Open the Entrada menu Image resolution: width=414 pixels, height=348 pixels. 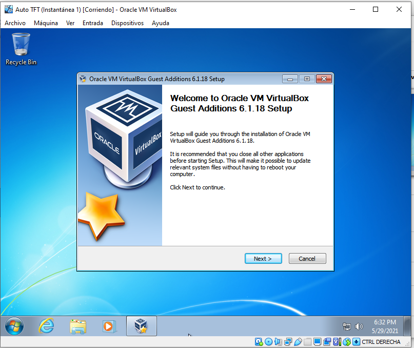click(x=93, y=23)
